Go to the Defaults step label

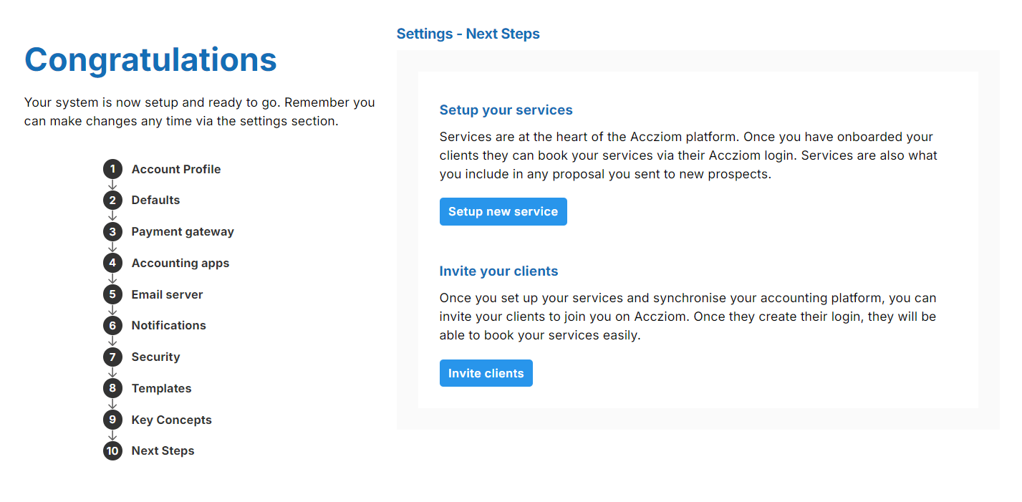pos(155,201)
